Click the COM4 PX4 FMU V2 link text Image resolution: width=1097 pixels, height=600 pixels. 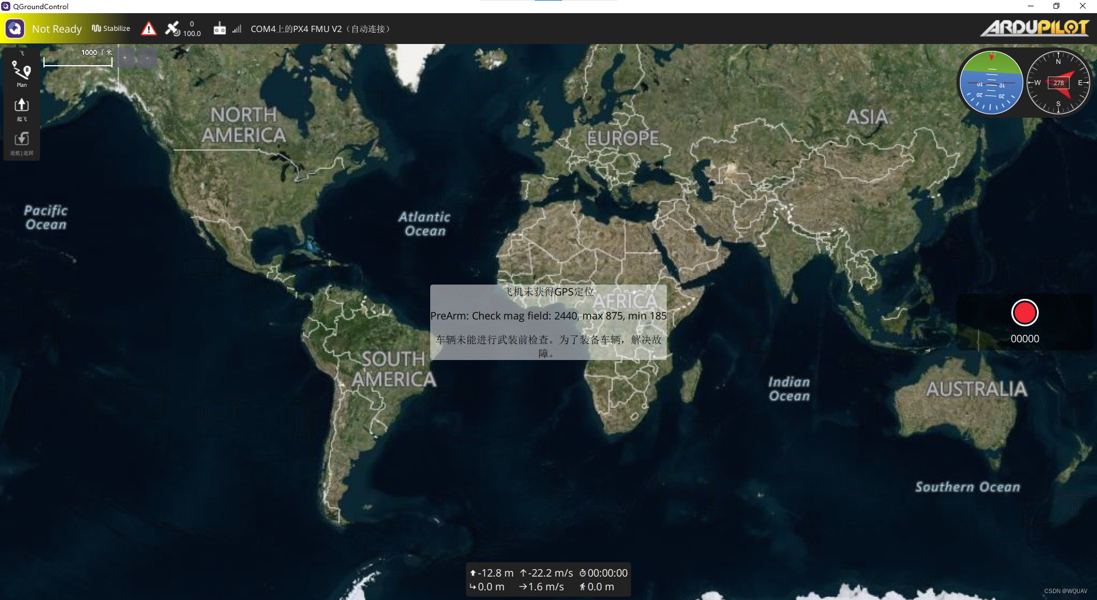coord(320,29)
